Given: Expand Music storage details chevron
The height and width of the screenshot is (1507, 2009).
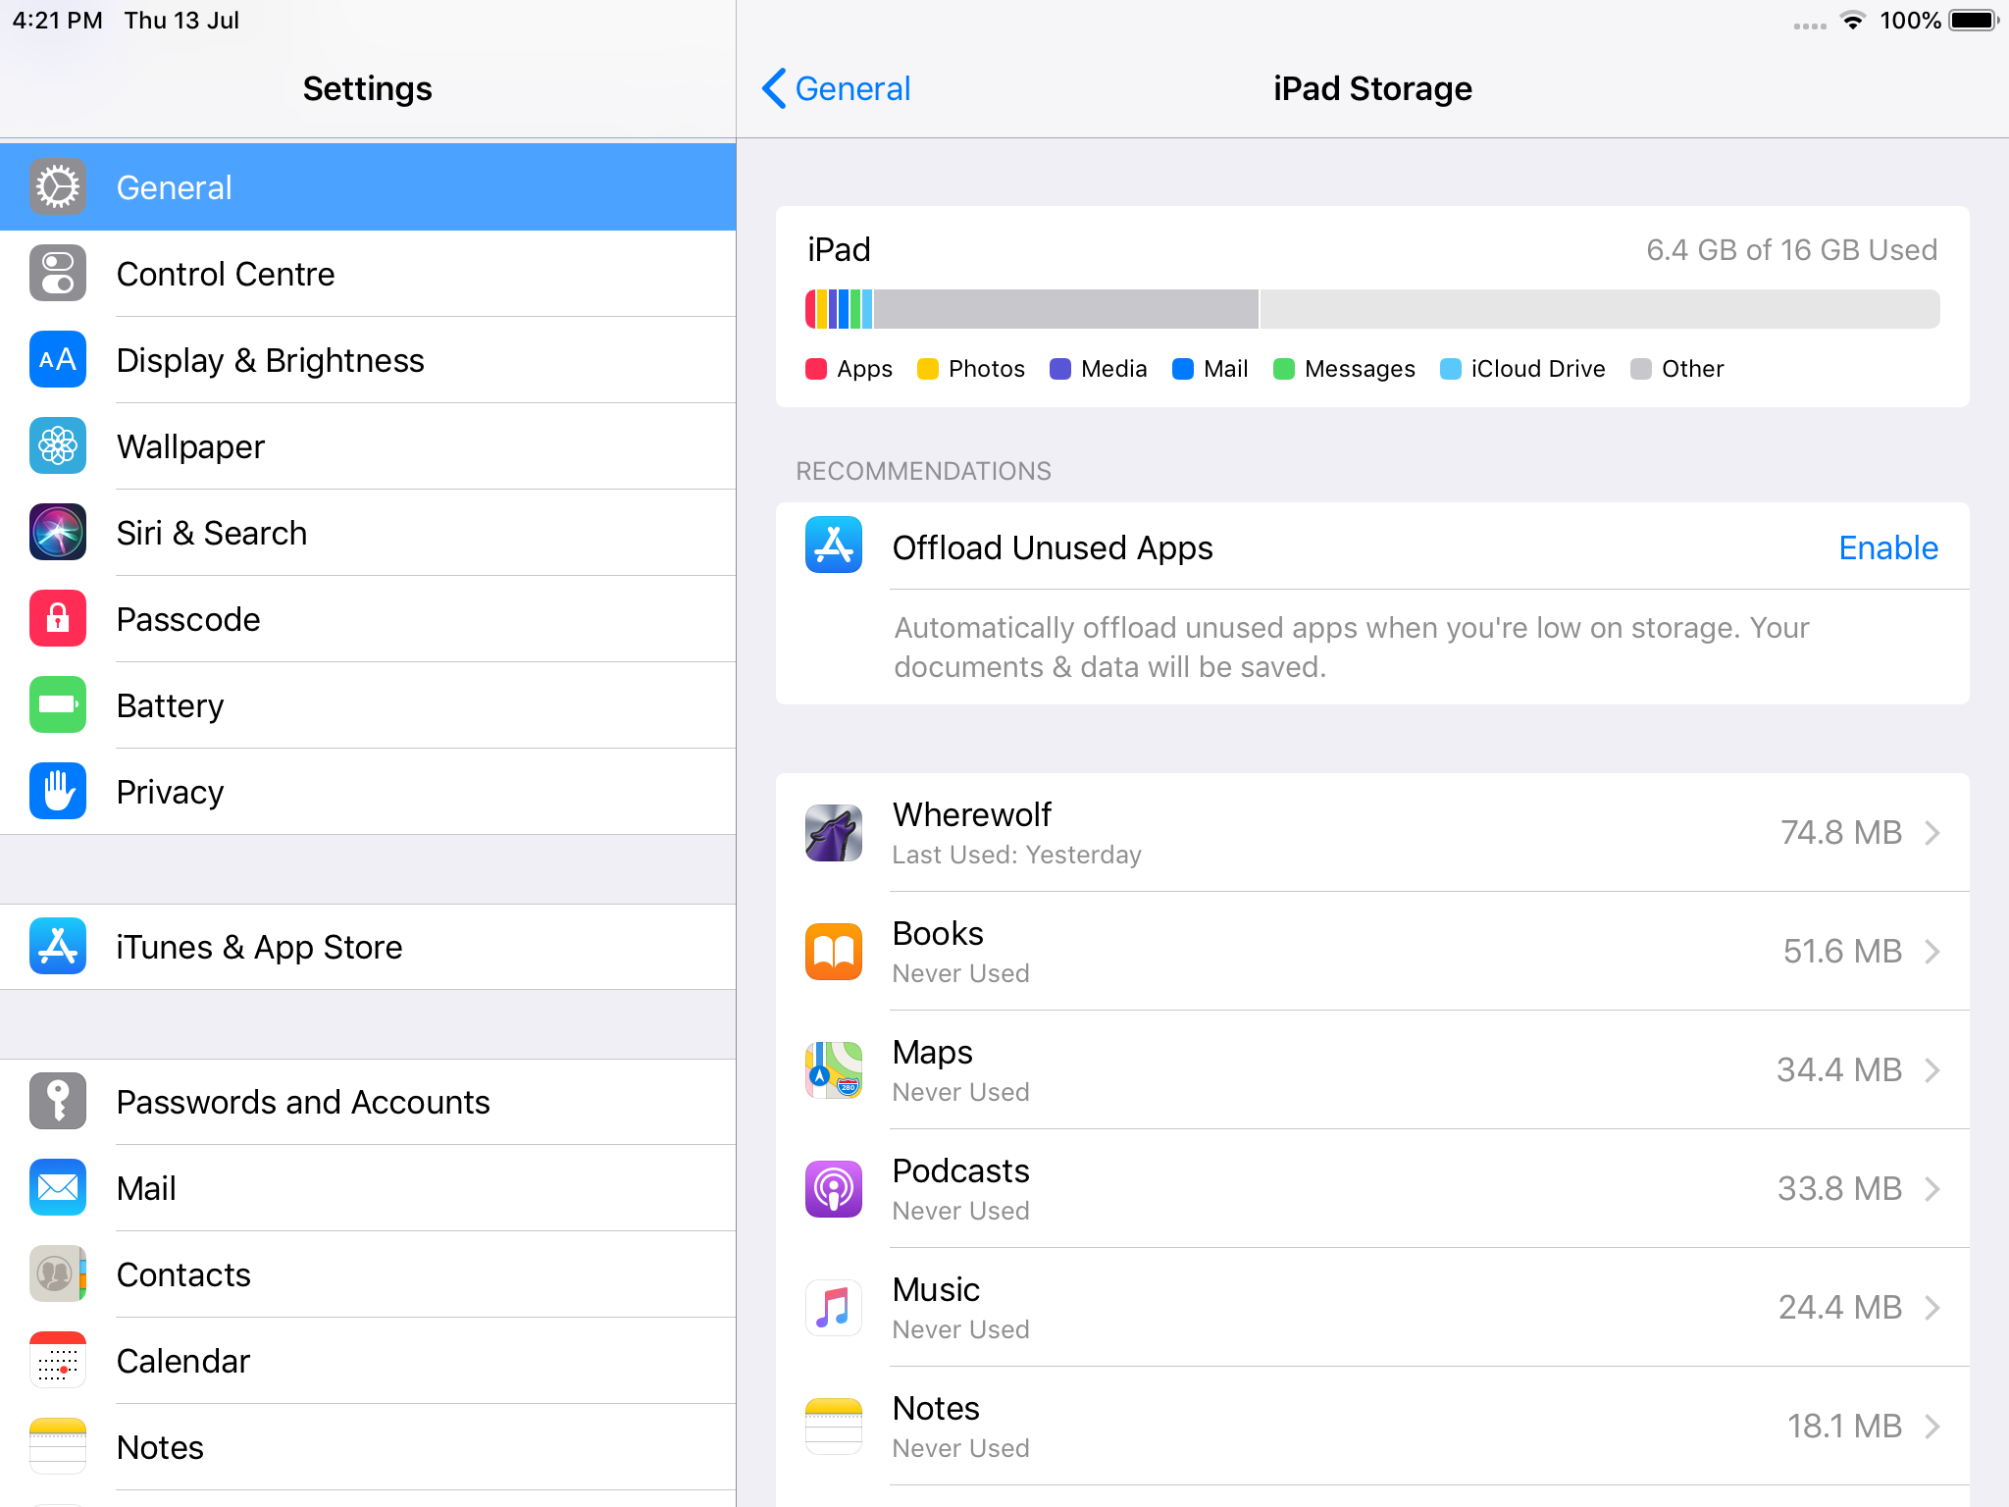Looking at the screenshot, I should click(1932, 1308).
